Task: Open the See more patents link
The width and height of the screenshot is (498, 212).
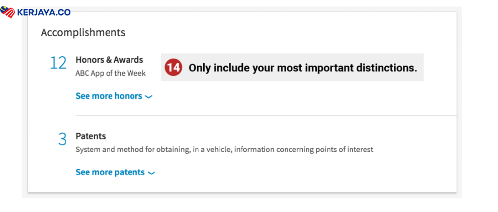Action: (110, 172)
